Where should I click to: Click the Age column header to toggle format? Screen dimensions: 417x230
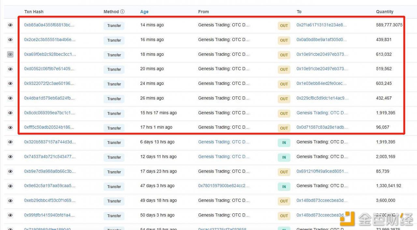coord(144,12)
